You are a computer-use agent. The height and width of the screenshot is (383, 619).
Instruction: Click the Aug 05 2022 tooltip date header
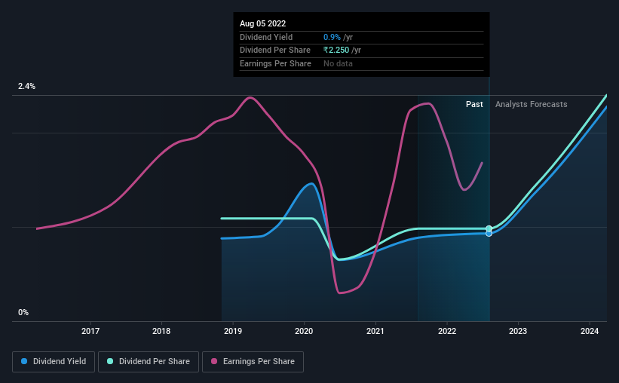pos(262,23)
